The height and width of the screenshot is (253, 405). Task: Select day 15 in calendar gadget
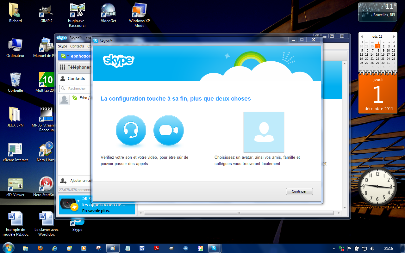click(x=378, y=54)
